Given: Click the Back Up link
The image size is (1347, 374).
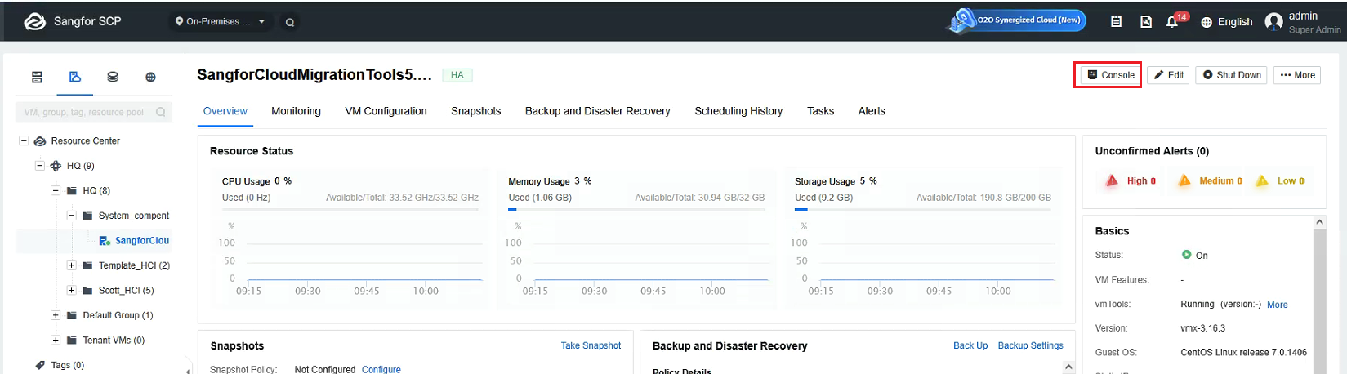Looking at the screenshot, I should click(970, 345).
